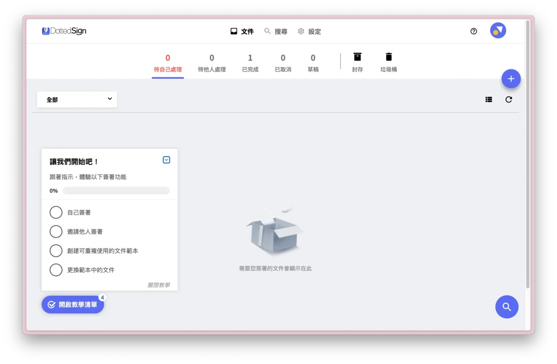
Task: Switch to list view layout
Action: pyautogui.click(x=488, y=99)
